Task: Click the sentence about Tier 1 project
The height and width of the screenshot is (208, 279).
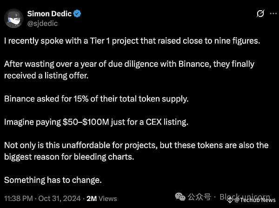Action: click(x=132, y=41)
